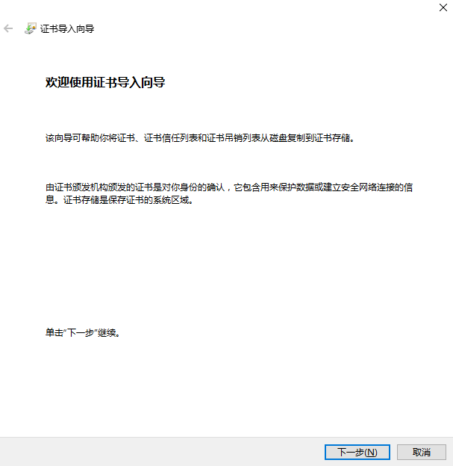453x466 pixels.
Task: Click the text 单击"下一步"继续
Action: [83, 332]
